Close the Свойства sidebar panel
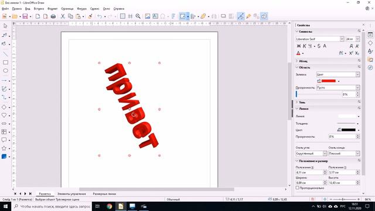Screen dimensions: 375x211 363,25
